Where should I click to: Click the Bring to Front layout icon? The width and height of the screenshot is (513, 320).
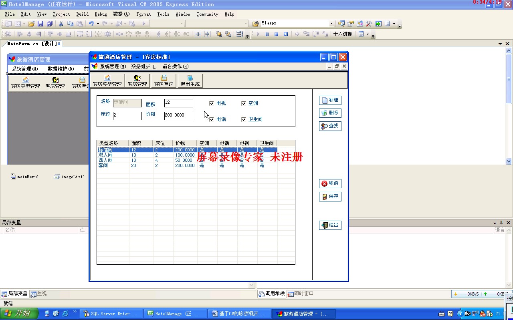(219, 34)
